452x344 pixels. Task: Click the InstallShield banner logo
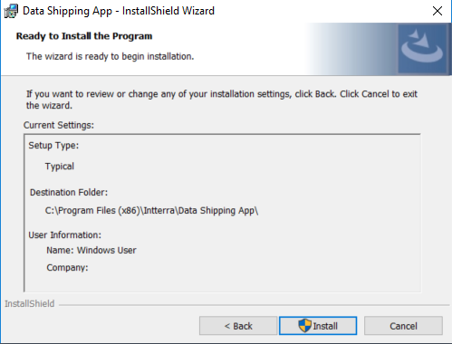pyautogui.click(x=422, y=49)
